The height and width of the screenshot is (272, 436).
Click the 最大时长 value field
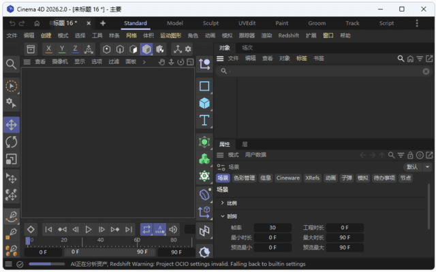click(x=345, y=238)
